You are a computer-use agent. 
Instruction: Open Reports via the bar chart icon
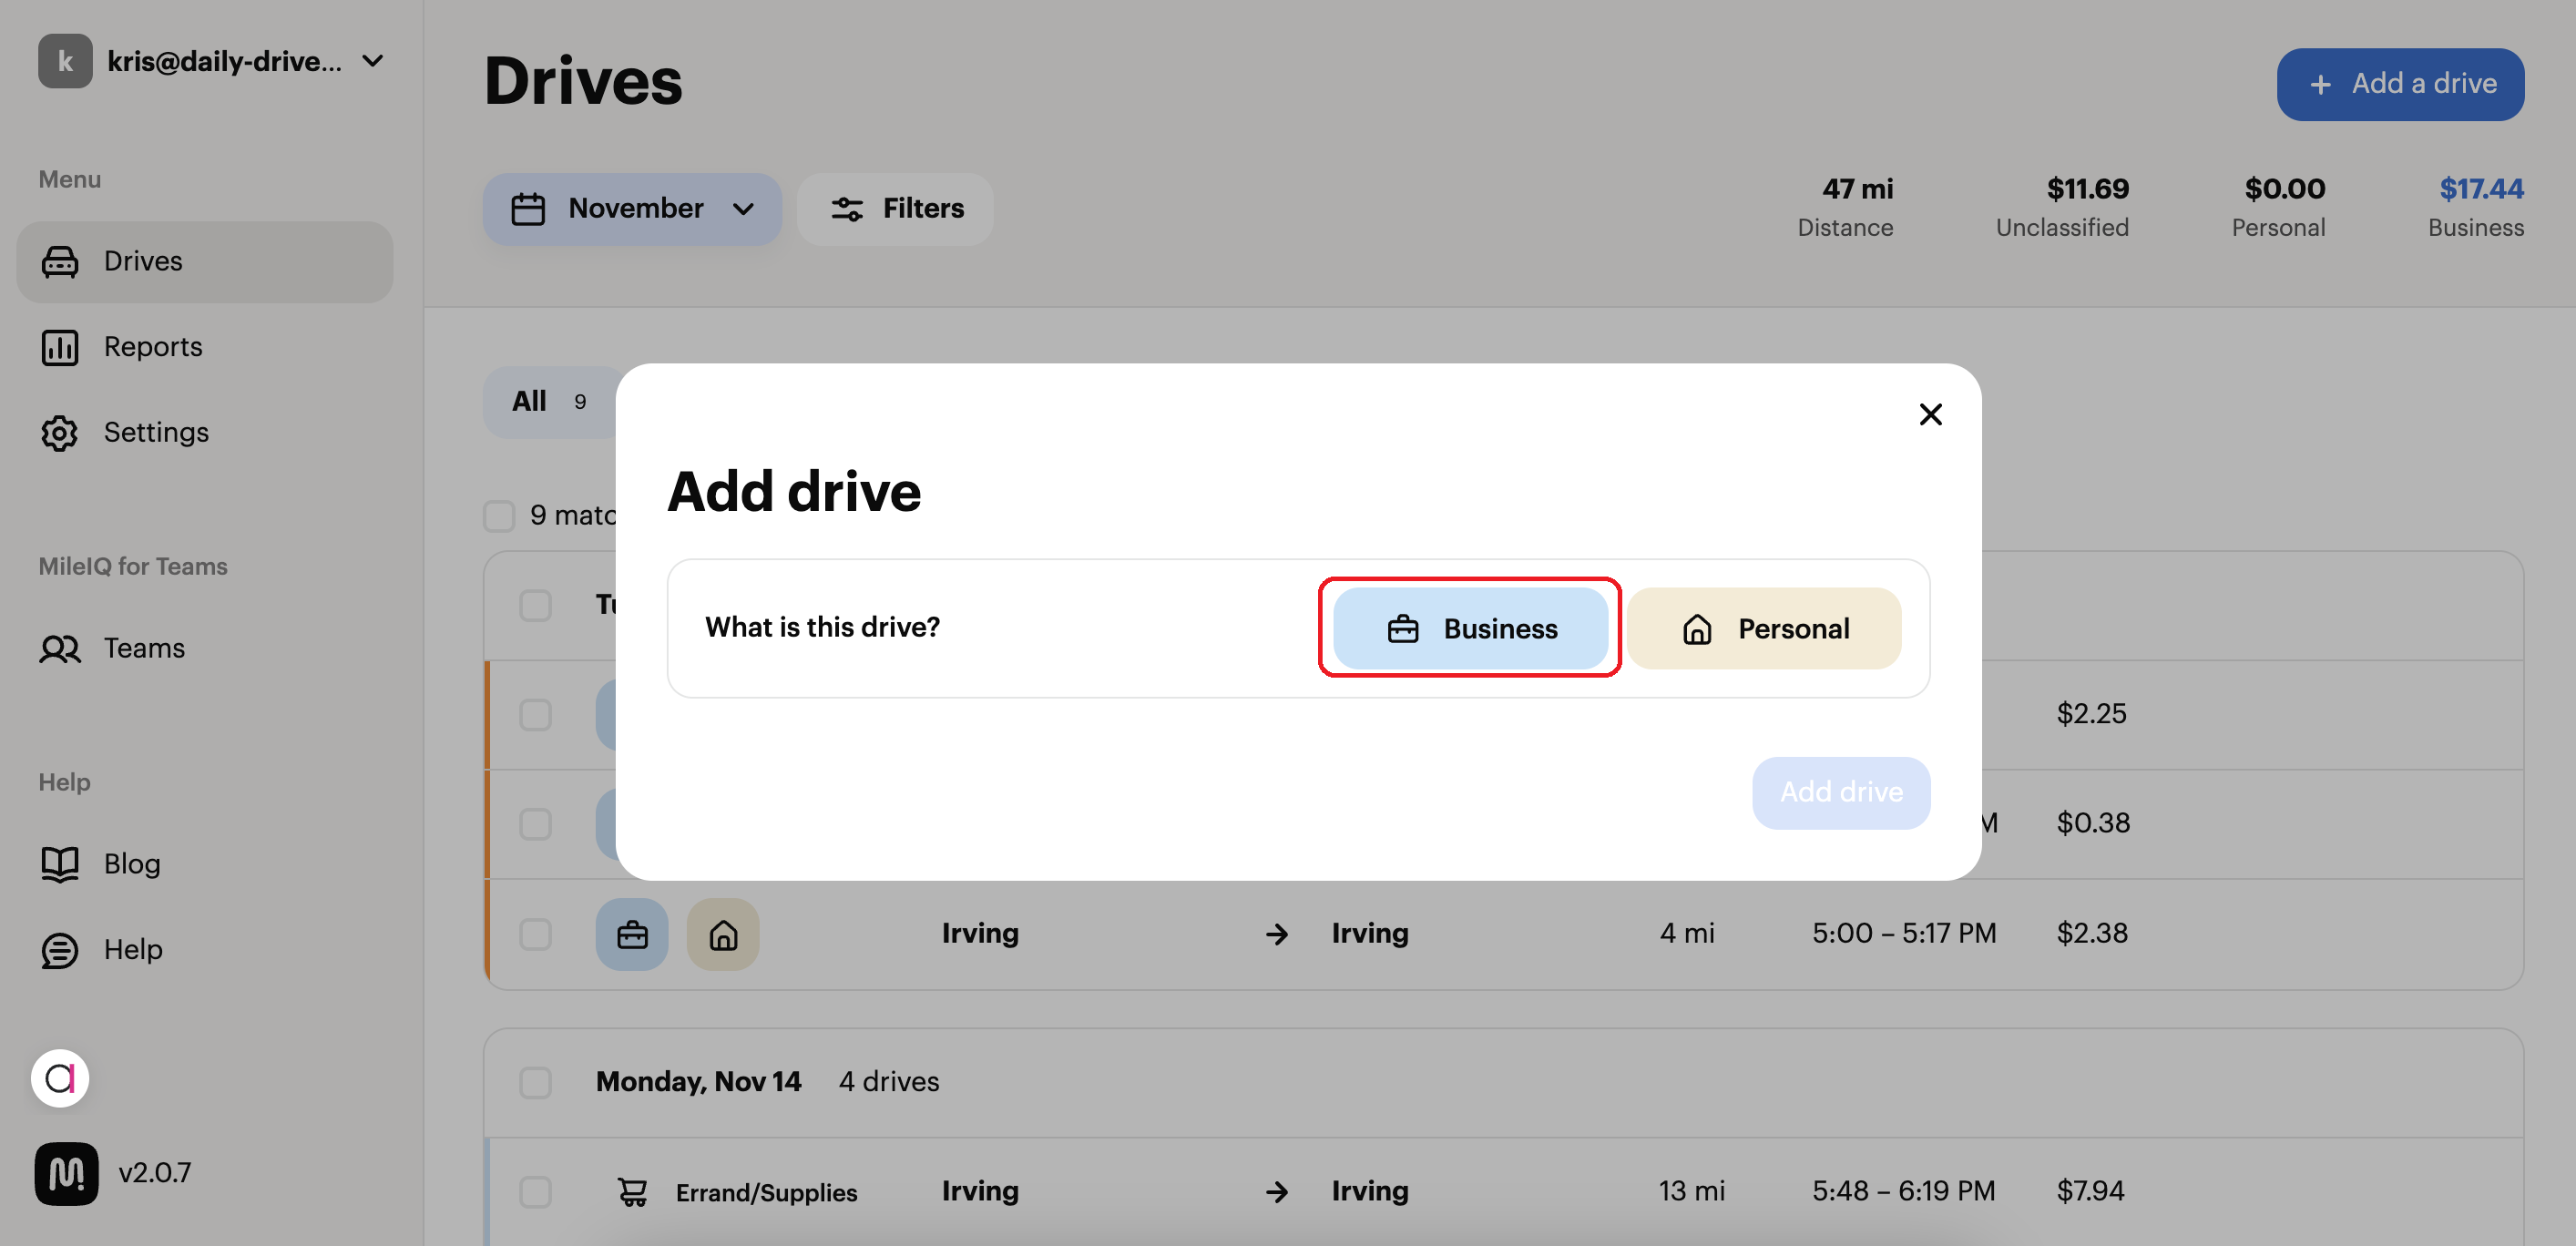click(x=60, y=347)
